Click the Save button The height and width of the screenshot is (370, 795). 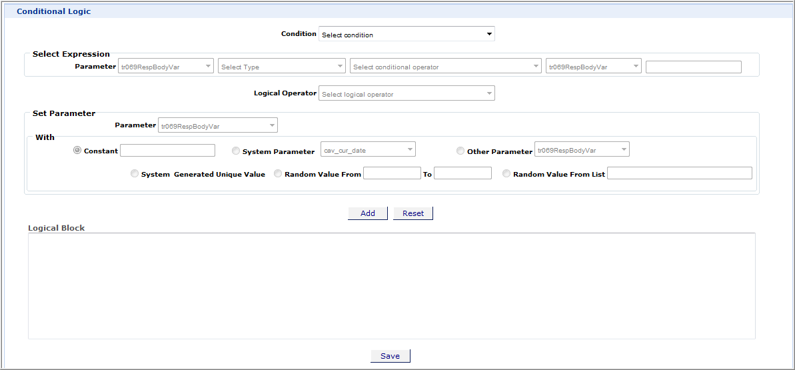(x=391, y=356)
